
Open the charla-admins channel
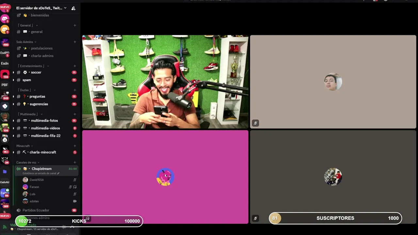click(x=46, y=56)
